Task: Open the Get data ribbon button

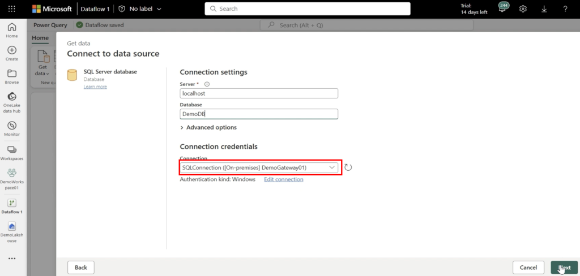Action: pyautogui.click(x=43, y=63)
